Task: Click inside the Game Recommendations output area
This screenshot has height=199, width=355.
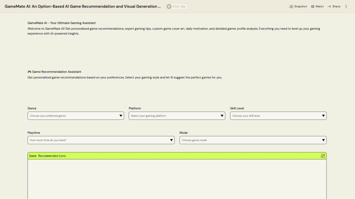Action: click(x=177, y=179)
